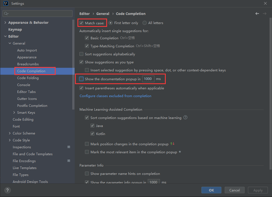This screenshot has width=272, height=197.
Task: Open the File Types settings
Action: (x=20, y=175)
